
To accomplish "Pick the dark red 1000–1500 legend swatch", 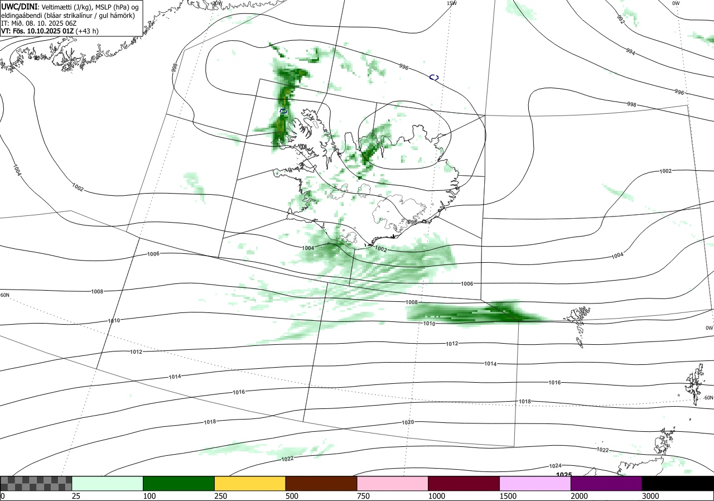I will click(x=464, y=483).
